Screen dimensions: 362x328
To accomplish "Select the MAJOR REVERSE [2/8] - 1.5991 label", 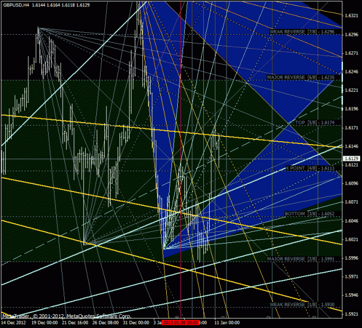I will click(301, 259).
